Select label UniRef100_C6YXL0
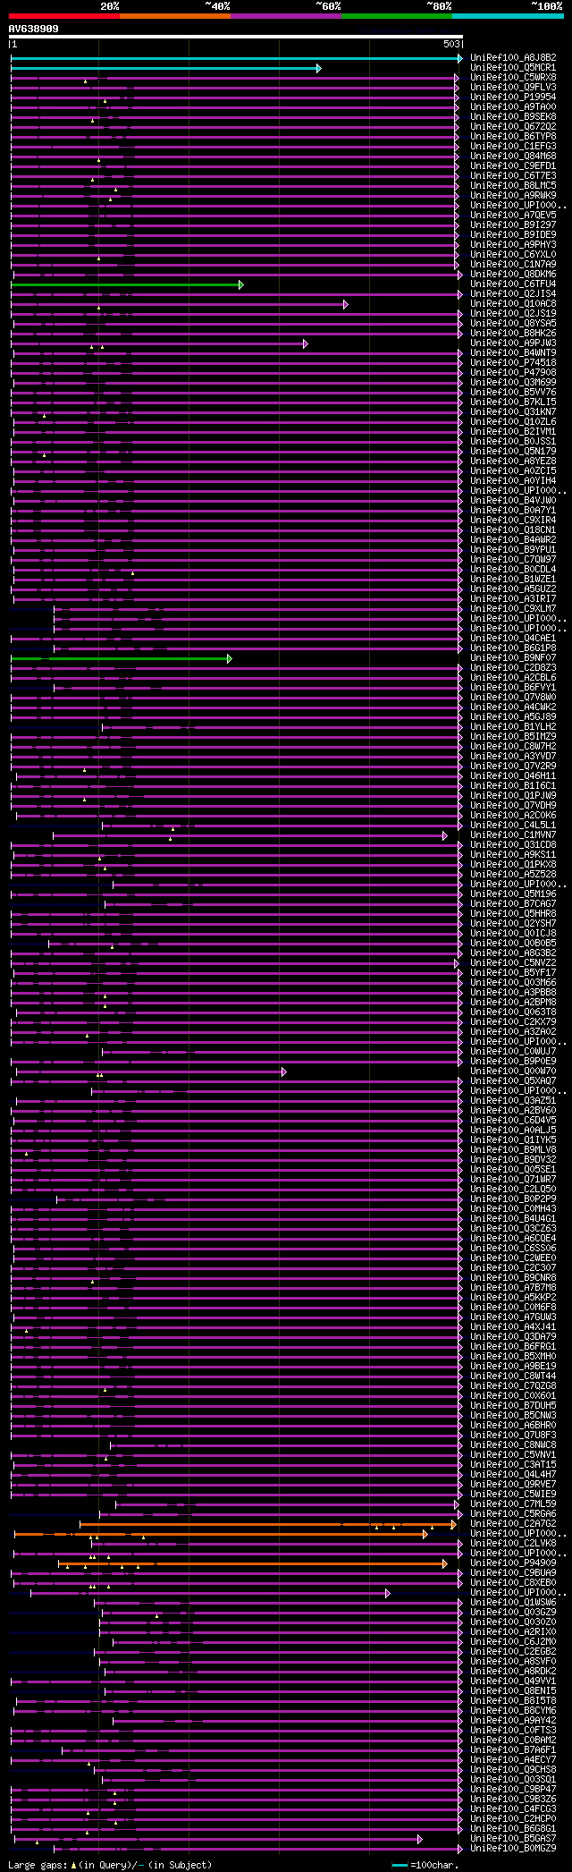 coord(513,255)
